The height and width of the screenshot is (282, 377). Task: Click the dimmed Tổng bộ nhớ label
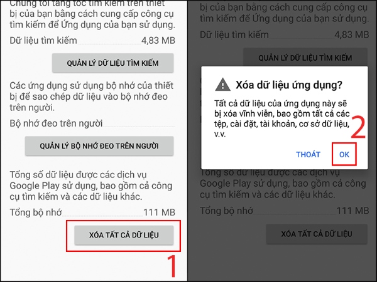[226, 211]
